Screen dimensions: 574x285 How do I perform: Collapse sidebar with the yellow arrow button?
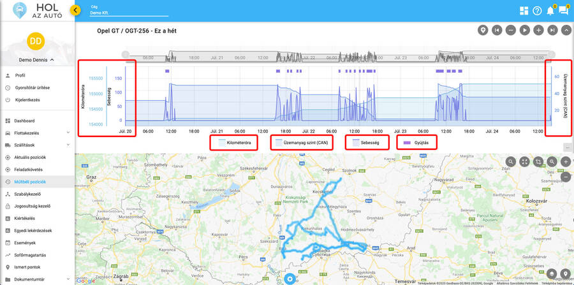pos(76,10)
